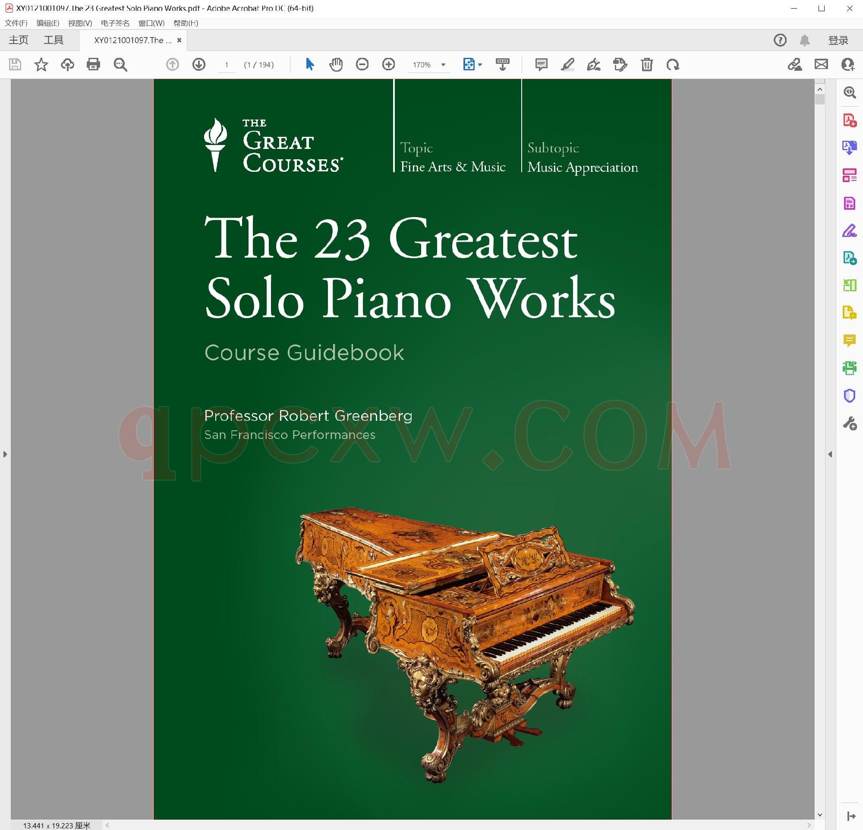This screenshot has width=863, height=830.
Task: Add a sticky note comment
Action: point(541,65)
